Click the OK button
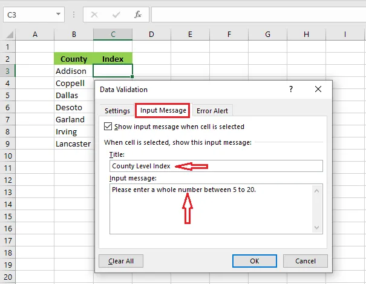Screen dimensions: 366x284 [x=255, y=261]
